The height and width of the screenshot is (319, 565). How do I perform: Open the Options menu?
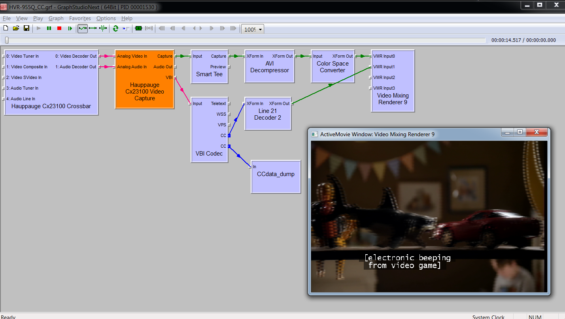106,18
